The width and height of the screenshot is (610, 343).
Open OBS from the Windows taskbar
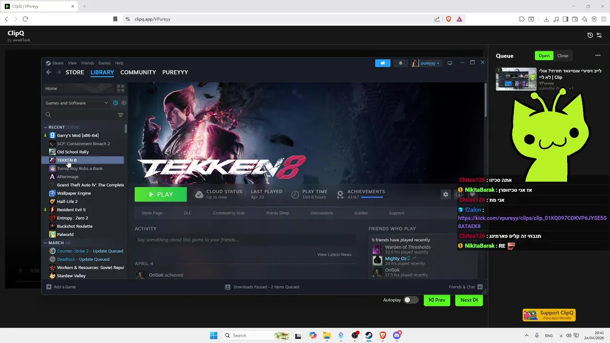355,335
